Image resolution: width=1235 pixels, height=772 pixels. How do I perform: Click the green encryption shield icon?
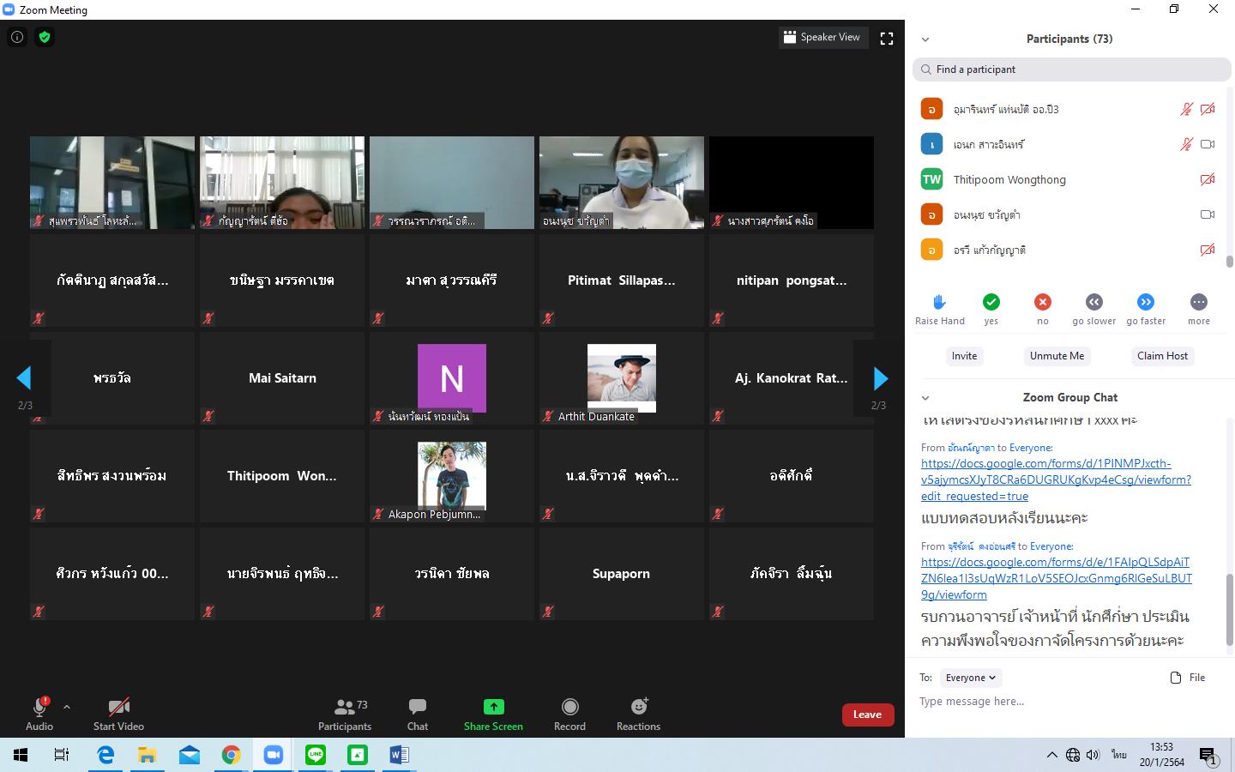(45, 37)
